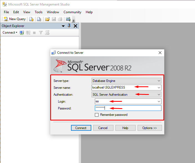Click Disconnect icon in Object Explorer
The width and height of the screenshot is (195, 163).
28,33
